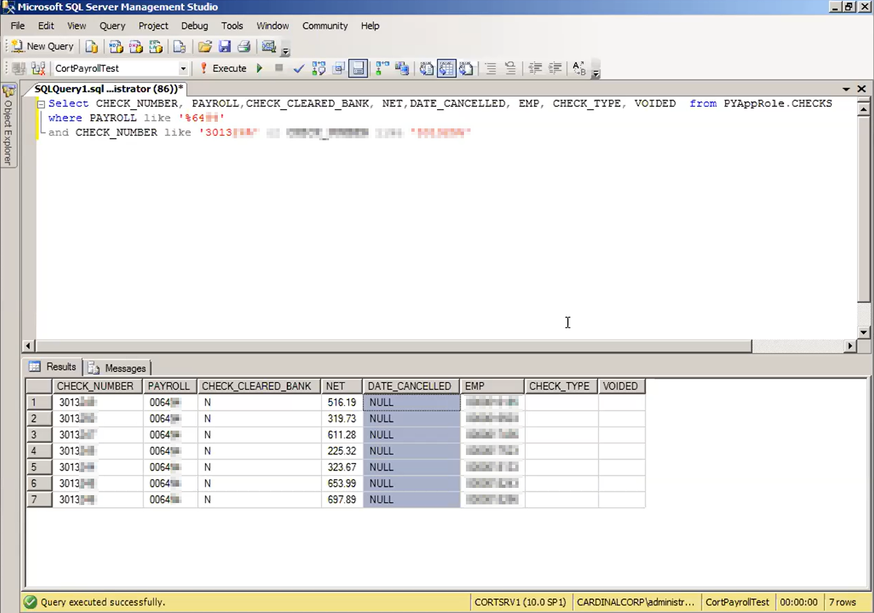Click the Open File folder icon
874x613 pixels.
point(205,47)
